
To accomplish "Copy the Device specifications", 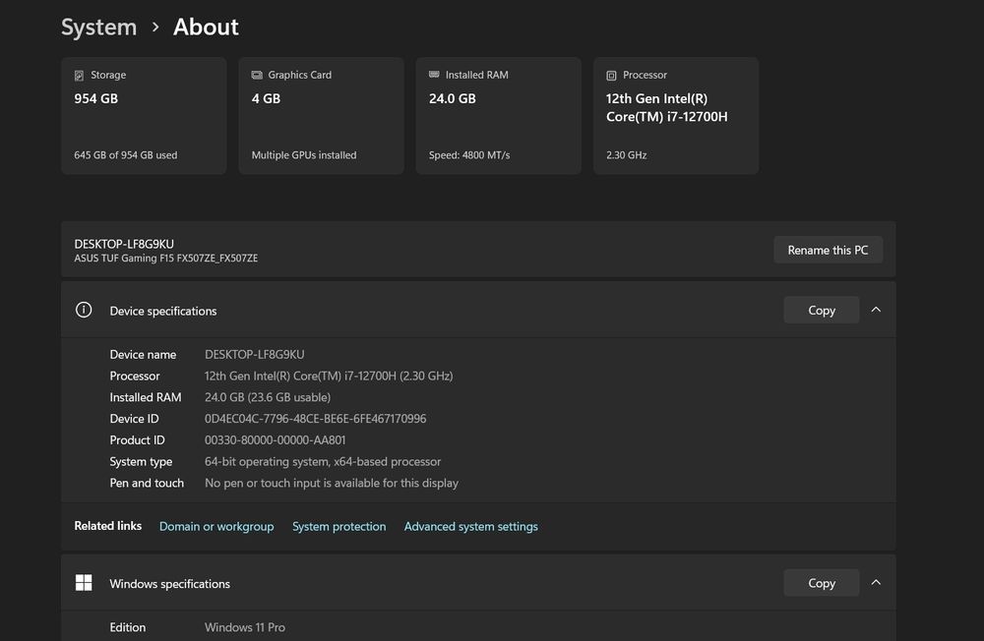I will coord(821,310).
